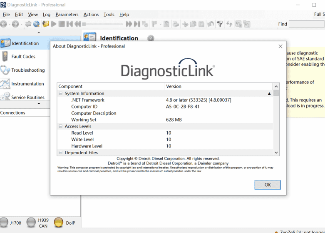Click the Stop playback square button
The image size is (325, 233).
tap(62, 24)
